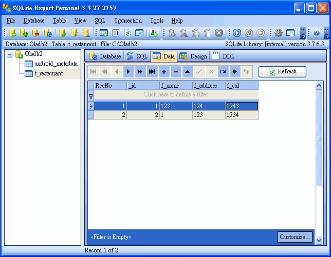Switch to the SQL tab
Screen dimensions: 331x257
pyautogui.click(x=137, y=56)
